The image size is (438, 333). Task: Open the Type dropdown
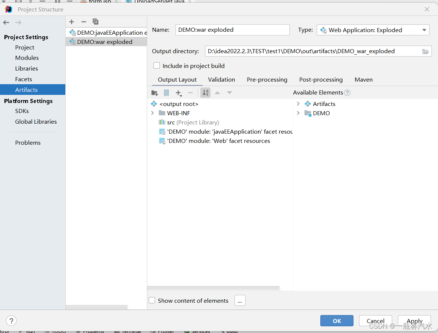(373, 30)
